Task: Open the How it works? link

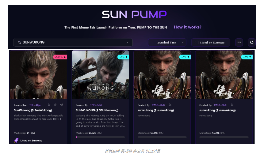Action: [x=187, y=27]
